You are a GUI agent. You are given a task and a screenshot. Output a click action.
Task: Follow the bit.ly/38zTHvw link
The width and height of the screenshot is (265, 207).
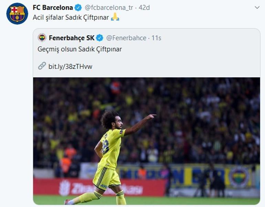coord(70,66)
